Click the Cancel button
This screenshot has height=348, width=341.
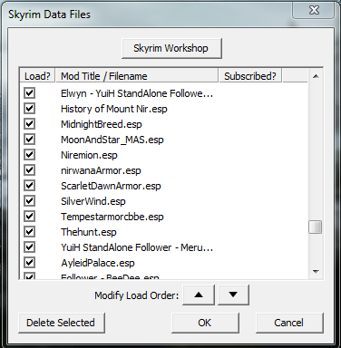tap(289, 323)
